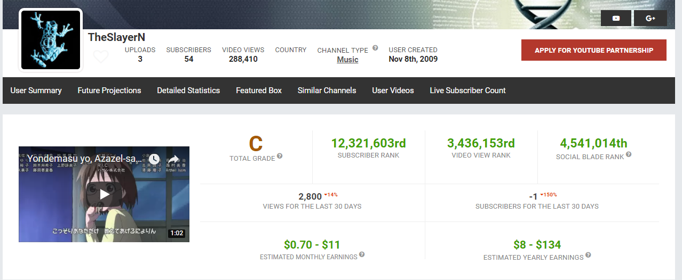Screen dimensions: 682x280
Task: Click the TheSlayerN channel avatar
Action: point(51,40)
